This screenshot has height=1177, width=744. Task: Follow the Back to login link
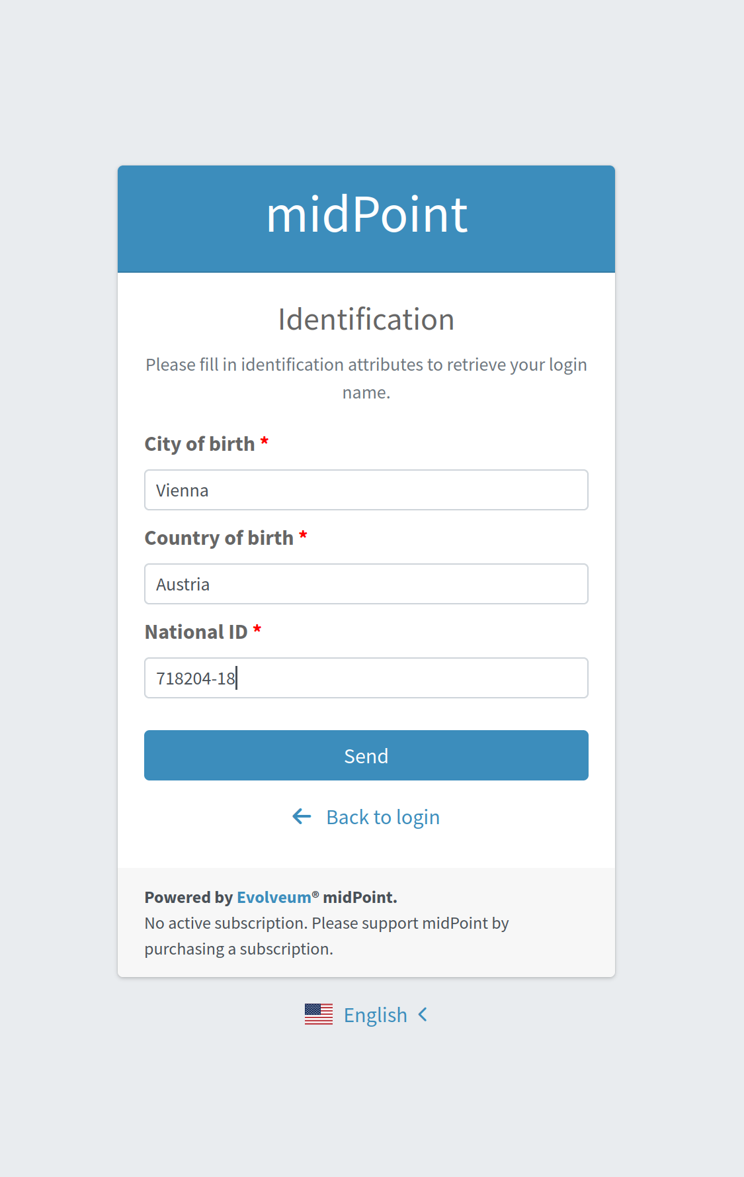tap(383, 818)
